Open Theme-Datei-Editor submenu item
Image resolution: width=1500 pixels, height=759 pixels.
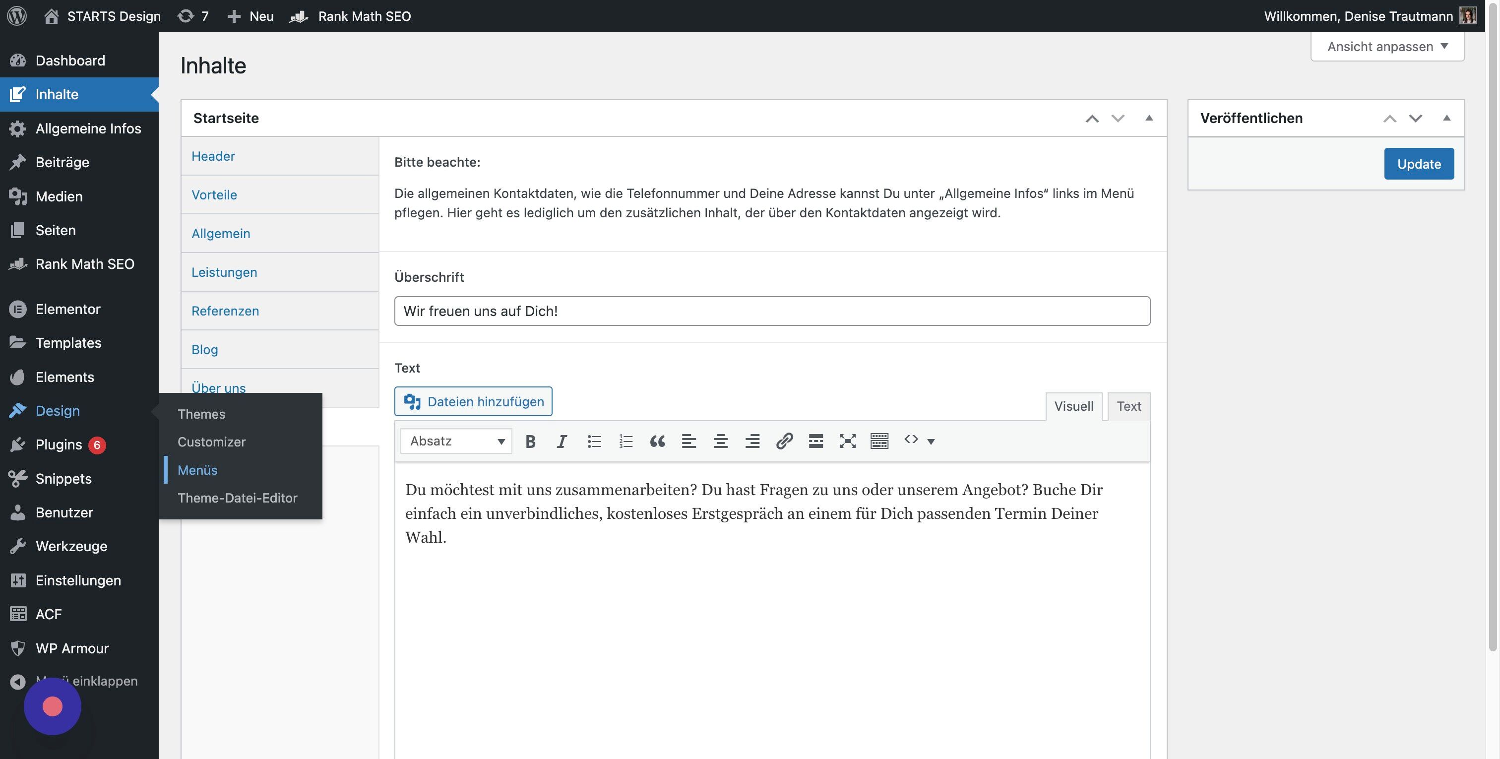(x=240, y=498)
